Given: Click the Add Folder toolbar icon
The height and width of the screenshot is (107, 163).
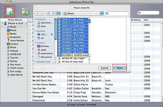Looking at the screenshot, I should (x=25, y=12).
